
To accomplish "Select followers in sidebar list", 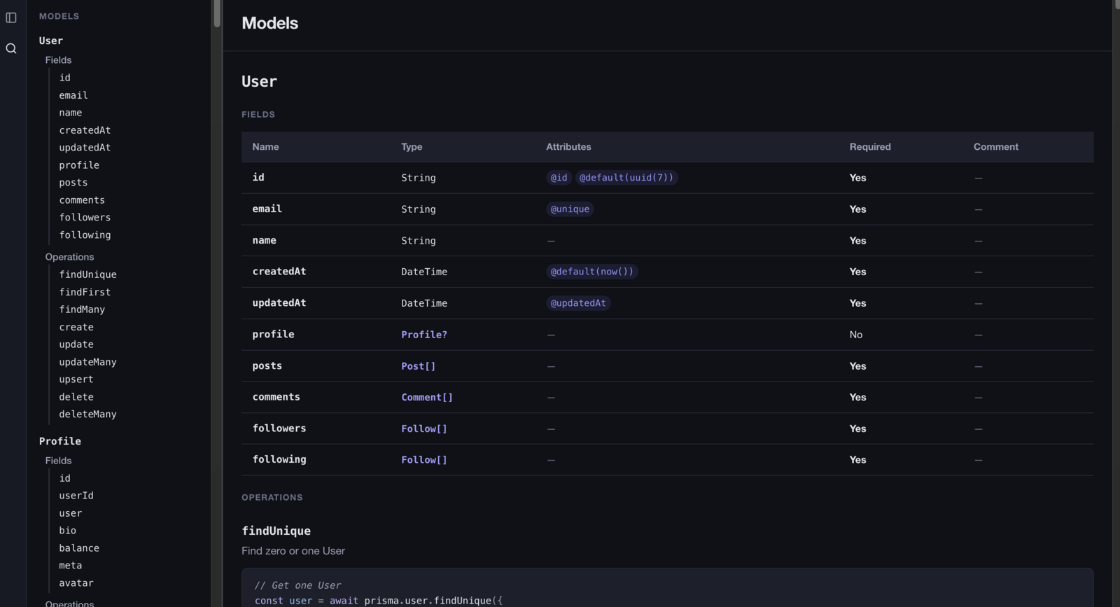I will pyautogui.click(x=85, y=218).
